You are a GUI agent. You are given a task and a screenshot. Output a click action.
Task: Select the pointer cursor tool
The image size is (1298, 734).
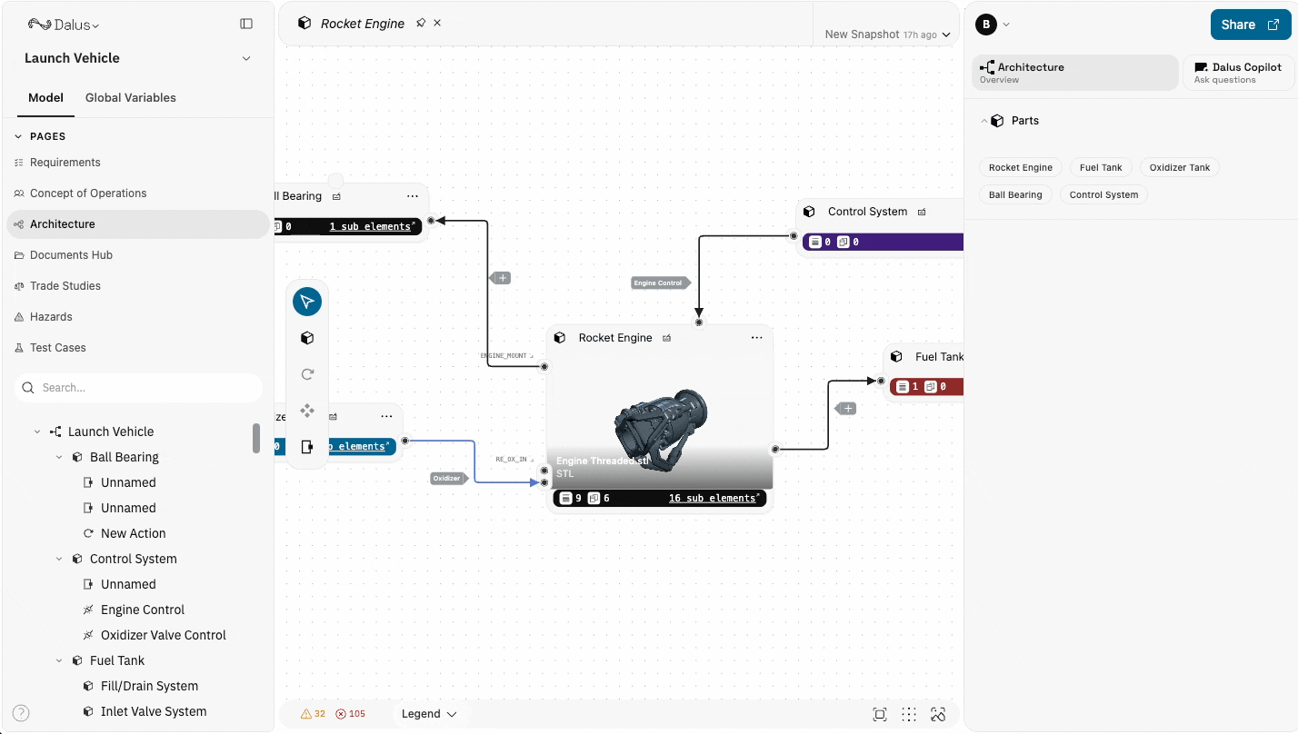click(x=307, y=302)
